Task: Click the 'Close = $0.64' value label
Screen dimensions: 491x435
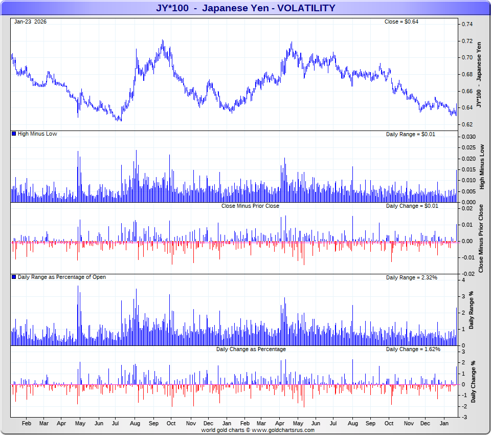Action: 401,21
